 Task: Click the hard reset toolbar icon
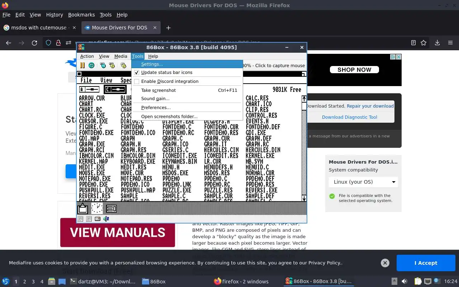click(x=91, y=65)
